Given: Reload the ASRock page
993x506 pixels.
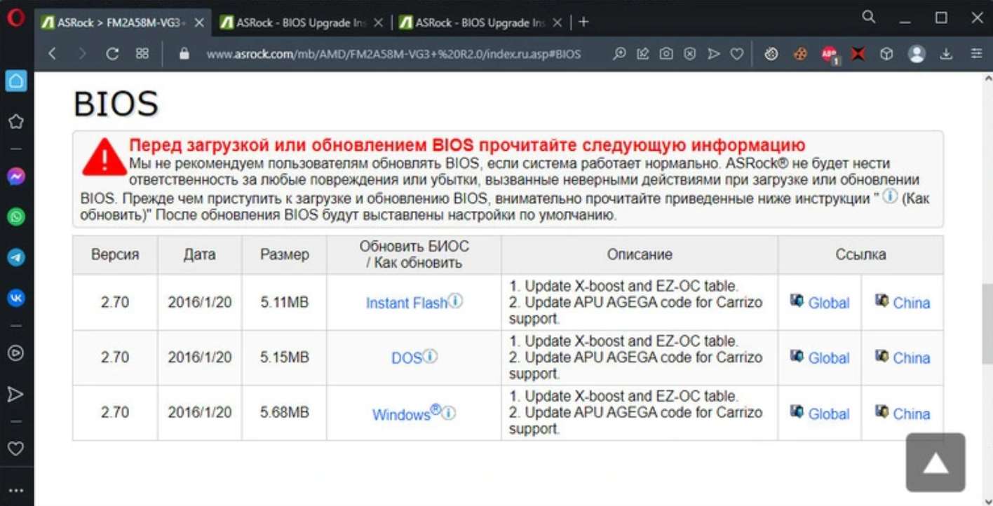Looking at the screenshot, I should click(x=112, y=54).
